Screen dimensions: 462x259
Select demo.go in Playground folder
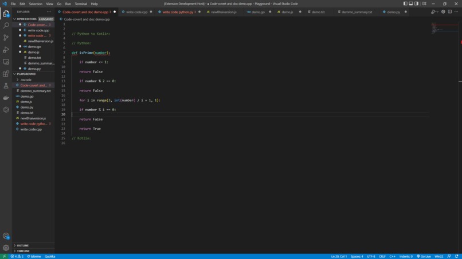(x=33, y=96)
